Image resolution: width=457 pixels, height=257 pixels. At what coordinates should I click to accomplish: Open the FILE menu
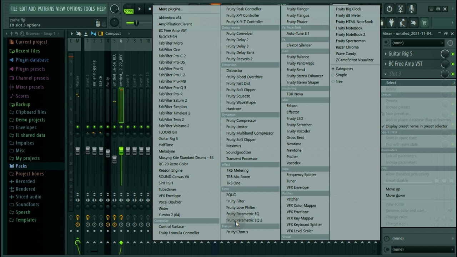coord(14,9)
